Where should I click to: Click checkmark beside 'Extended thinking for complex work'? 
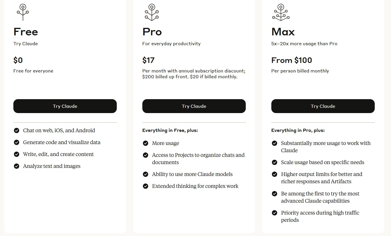(146, 186)
